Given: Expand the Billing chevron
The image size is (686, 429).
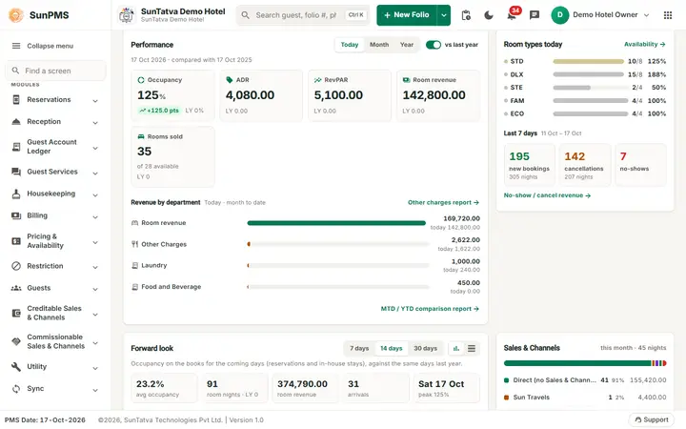Looking at the screenshot, I should 95,217.
